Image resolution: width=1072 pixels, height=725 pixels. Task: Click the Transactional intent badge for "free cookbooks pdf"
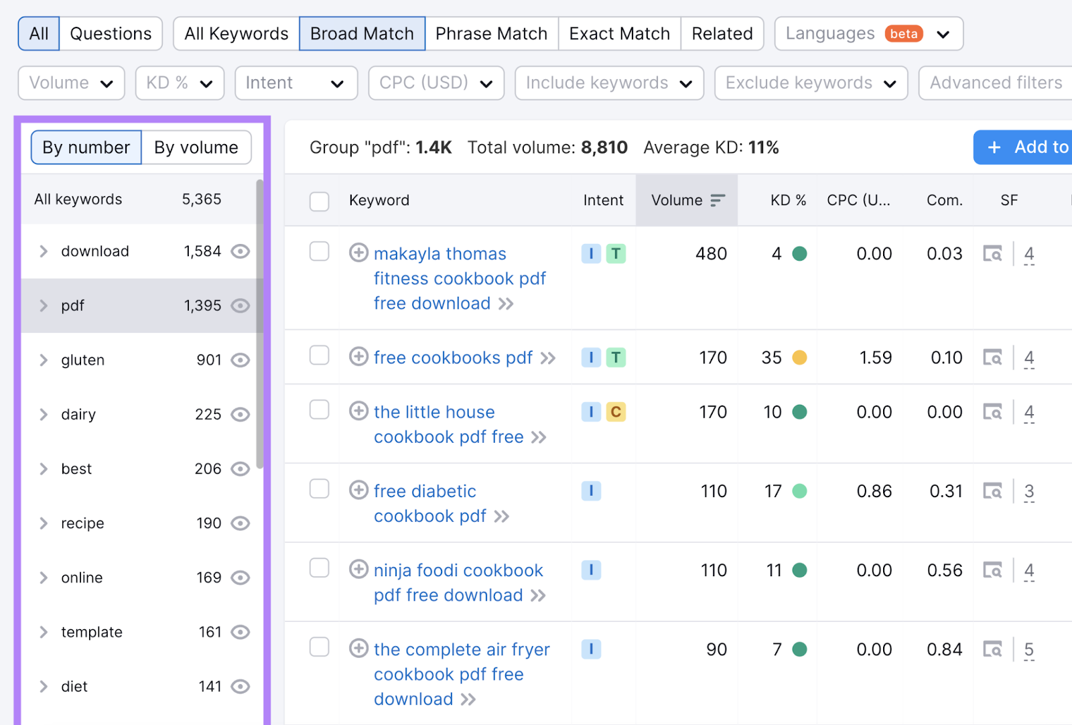(616, 357)
